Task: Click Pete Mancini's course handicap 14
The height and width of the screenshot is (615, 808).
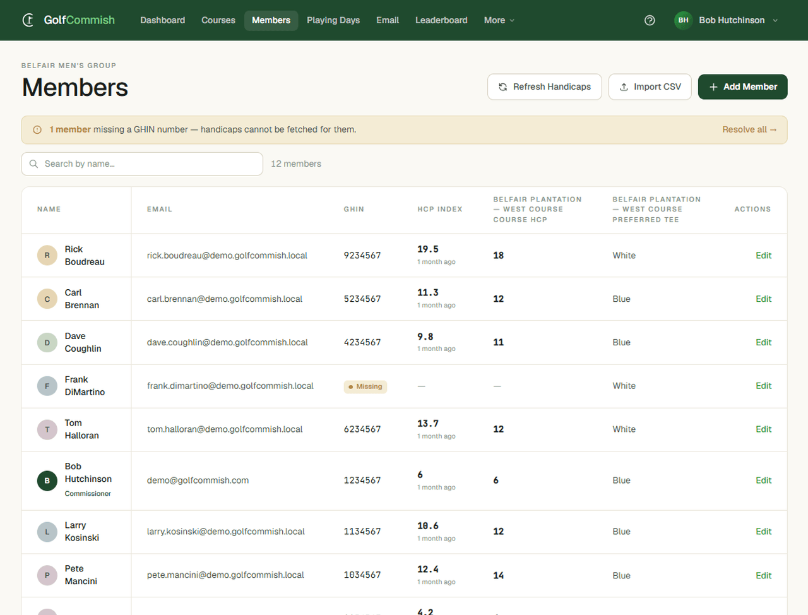Action: [x=499, y=576]
